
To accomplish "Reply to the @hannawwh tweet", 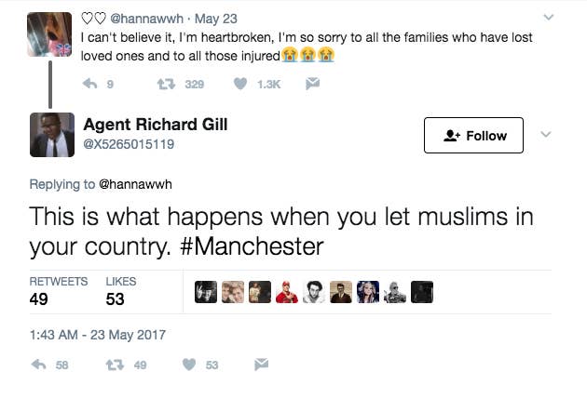I will pyautogui.click(x=90, y=84).
